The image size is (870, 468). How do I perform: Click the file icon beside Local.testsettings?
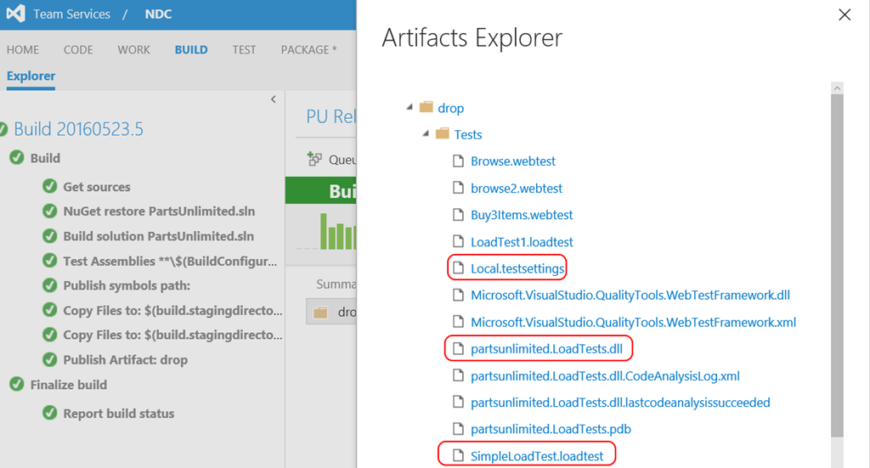point(458,269)
